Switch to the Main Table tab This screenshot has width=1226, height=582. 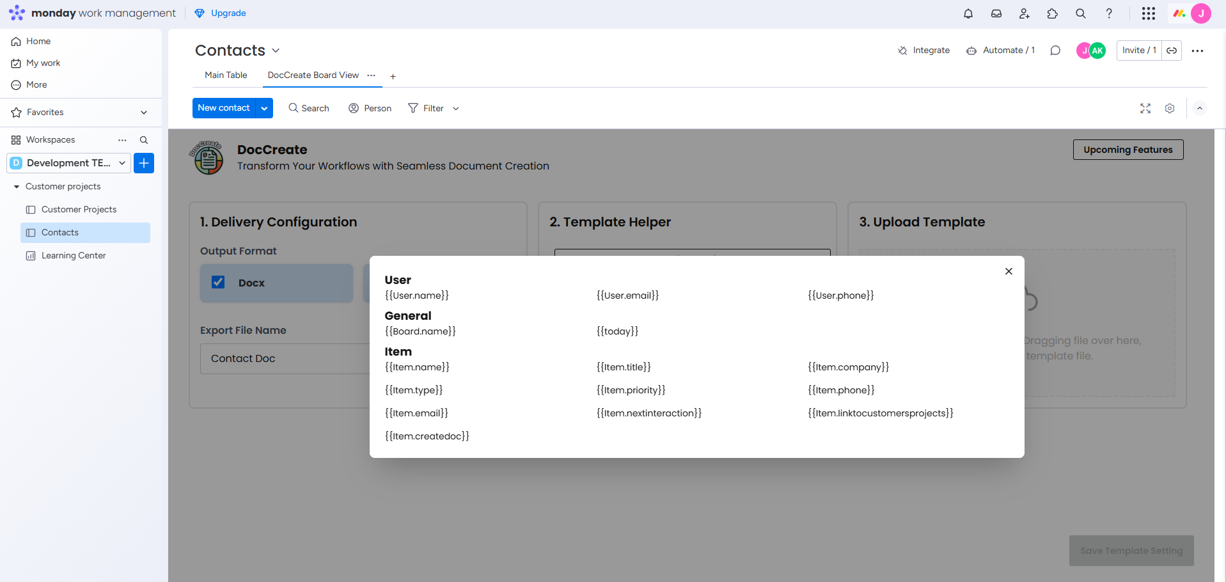pos(226,75)
